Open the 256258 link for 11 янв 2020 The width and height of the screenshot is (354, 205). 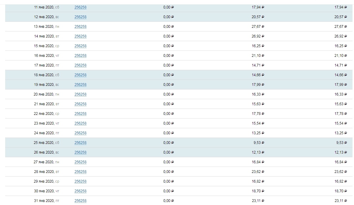(x=80, y=7)
